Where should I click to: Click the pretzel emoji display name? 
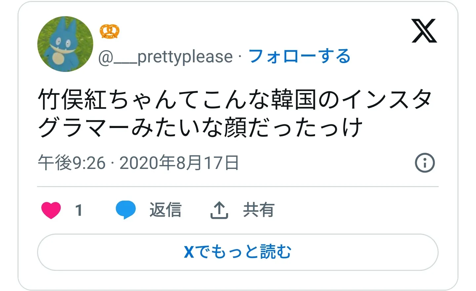click(x=109, y=31)
